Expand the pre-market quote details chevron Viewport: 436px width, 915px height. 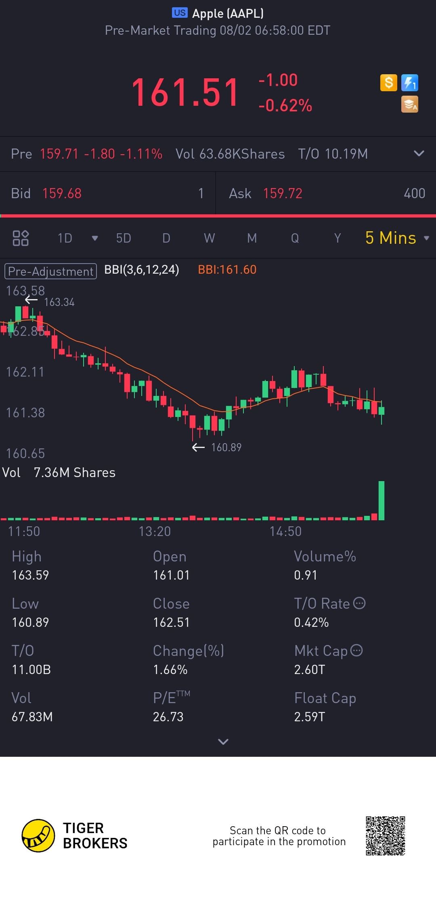tap(419, 153)
